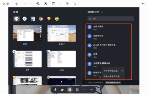This screenshot has height=94, width=148.
Task: Select the 访达 window thumbnail
Action: 61,59
